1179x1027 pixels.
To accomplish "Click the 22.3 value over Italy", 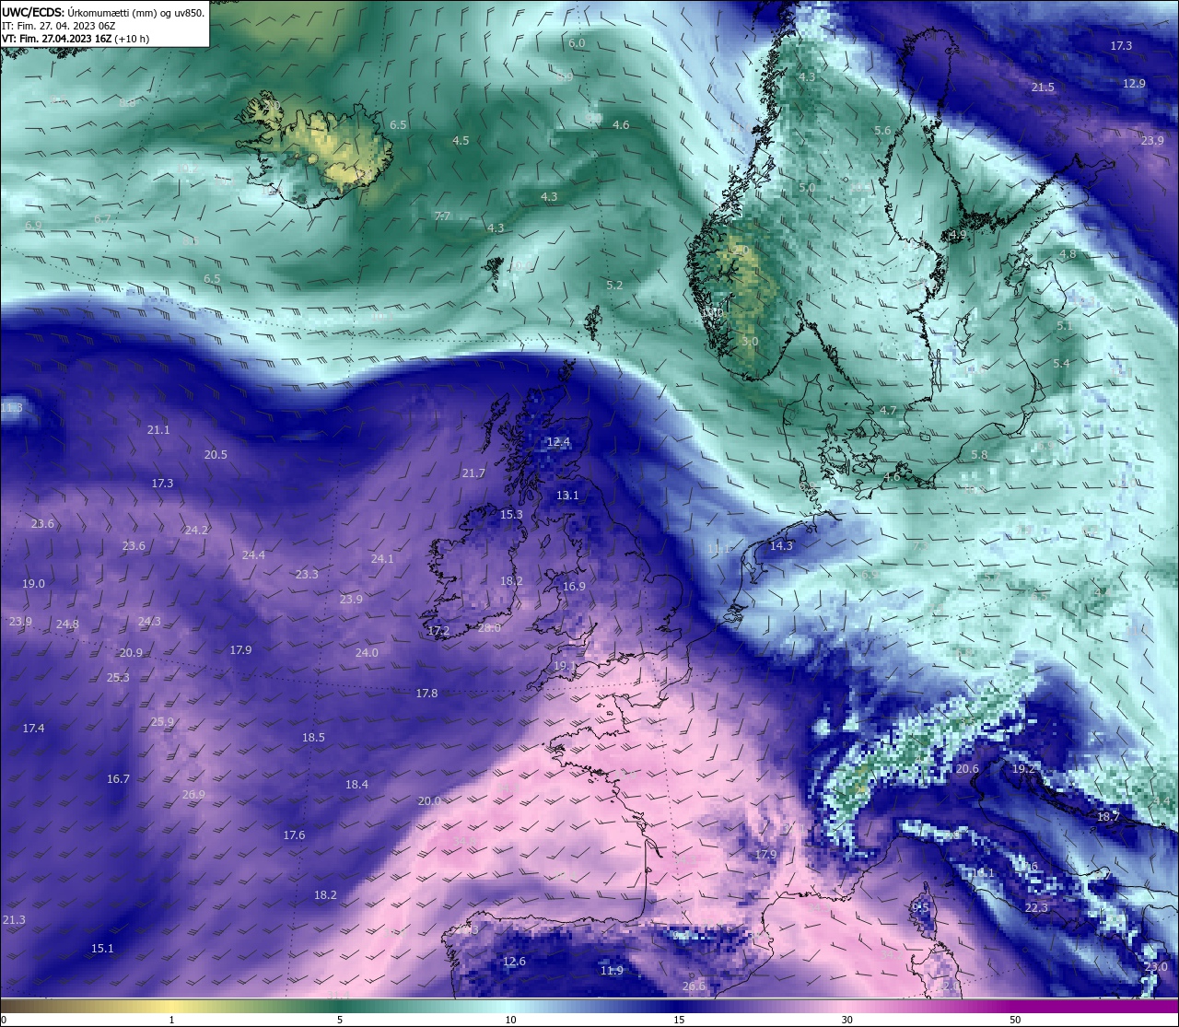I will tap(1036, 907).
